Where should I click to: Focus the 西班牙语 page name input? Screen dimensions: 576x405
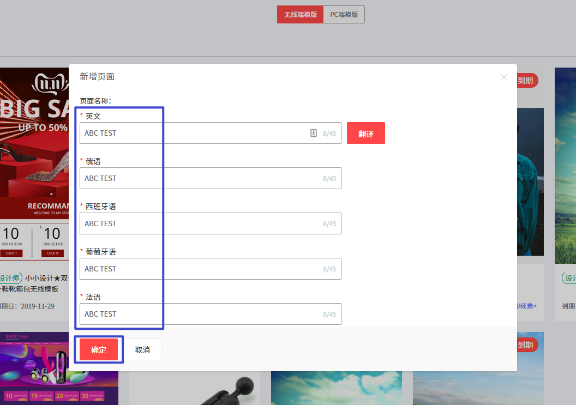coord(210,223)
